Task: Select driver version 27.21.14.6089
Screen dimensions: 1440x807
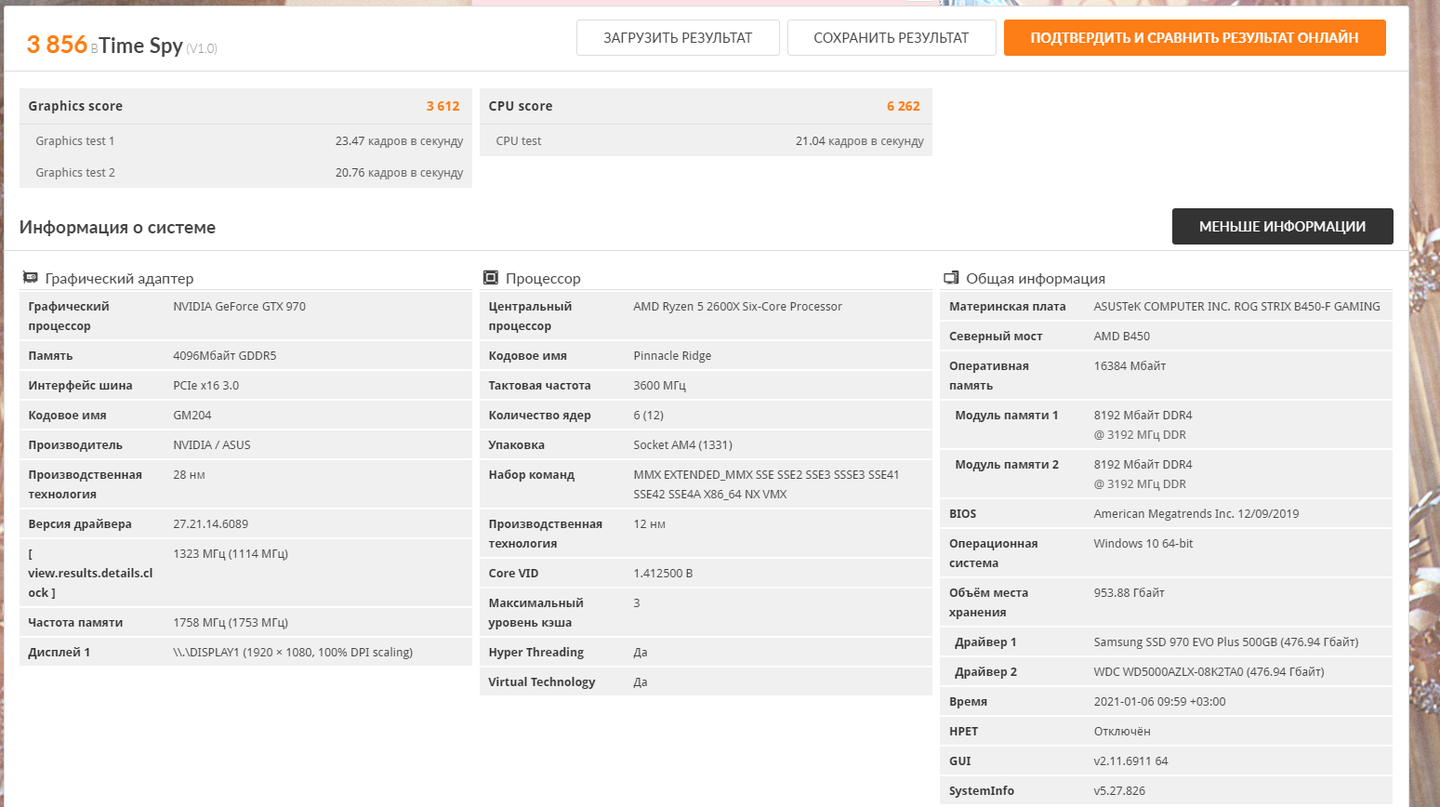Action: 211,524
